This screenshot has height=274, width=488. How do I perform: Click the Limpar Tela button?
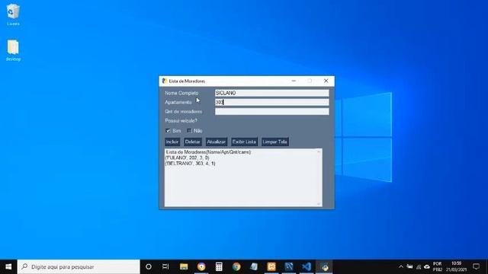pos(274,142)
